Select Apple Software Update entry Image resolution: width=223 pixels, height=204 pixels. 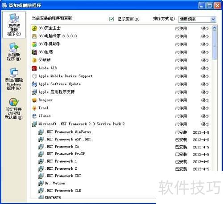(60, 84)
